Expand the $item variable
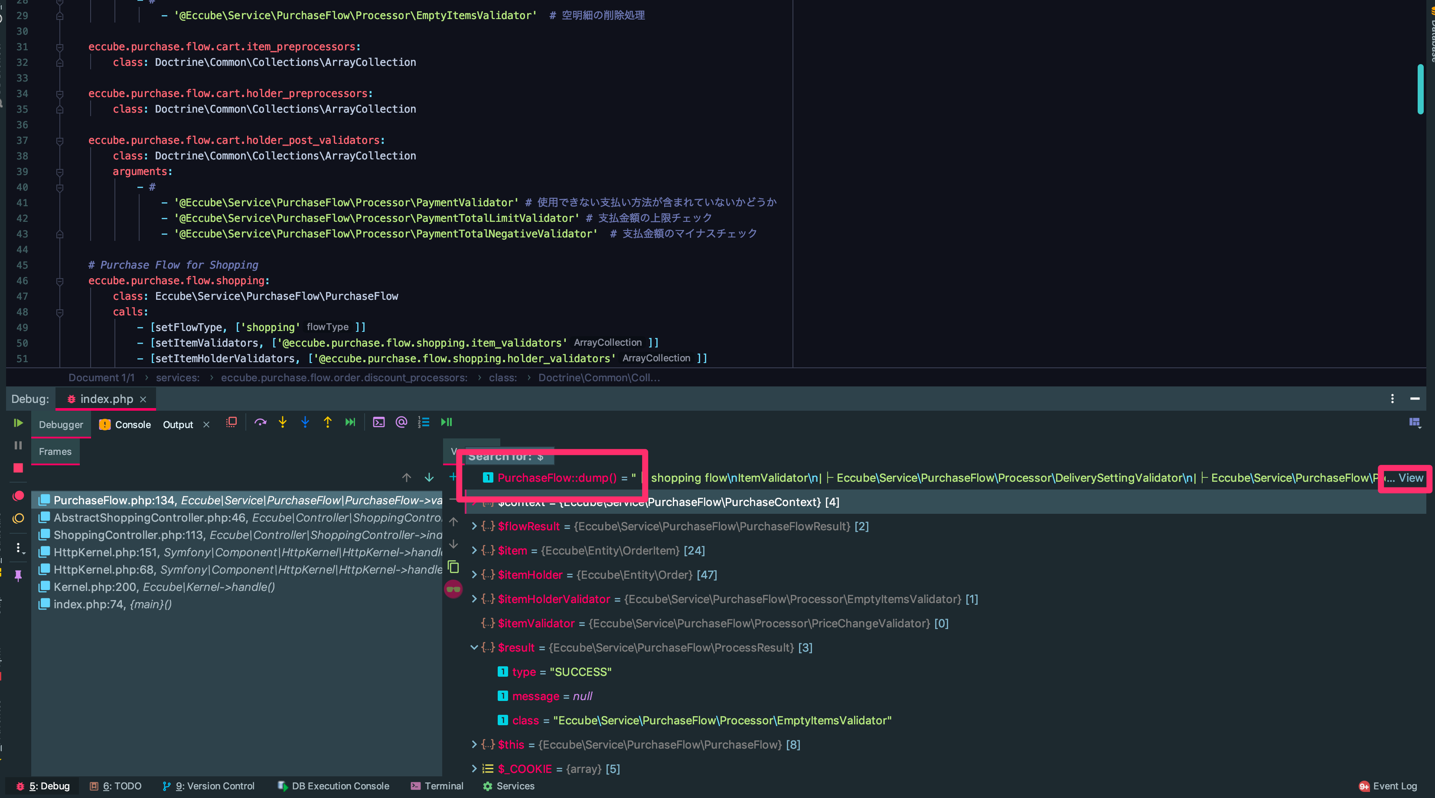 click(x=474, y=550)
